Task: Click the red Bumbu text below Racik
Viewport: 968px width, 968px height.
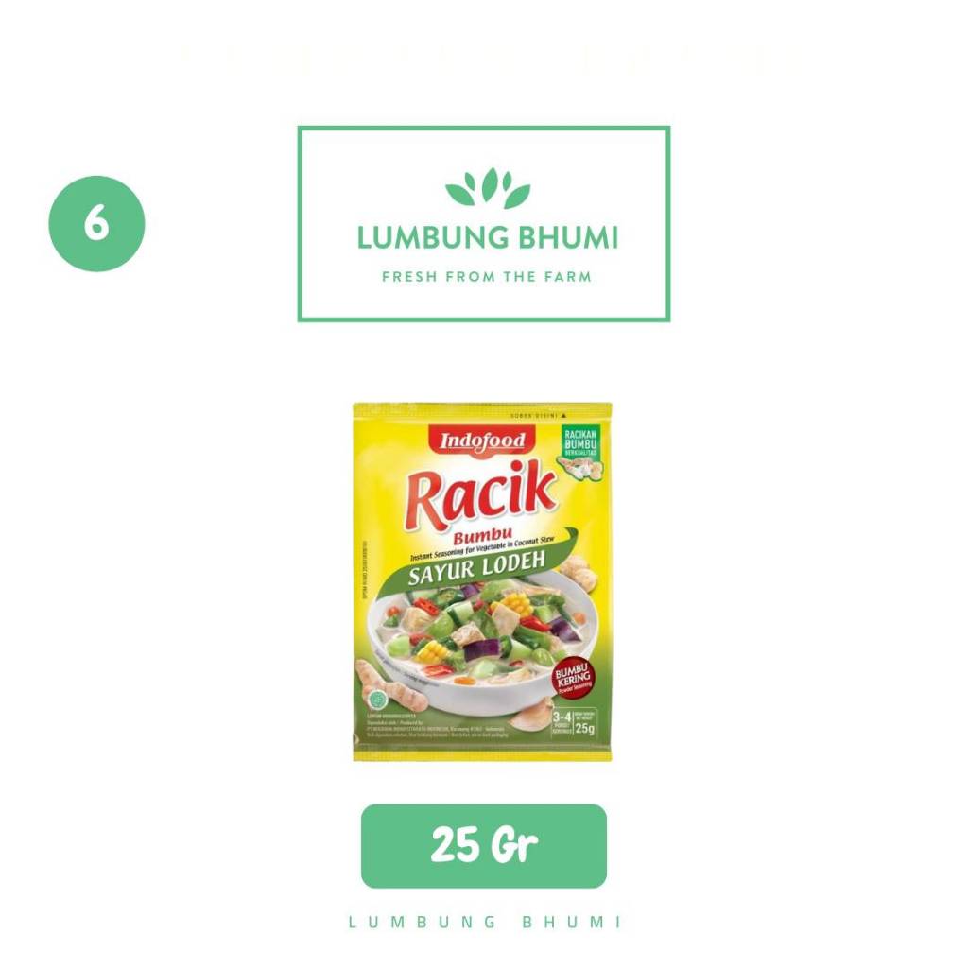Action: [x=482, y=537]
